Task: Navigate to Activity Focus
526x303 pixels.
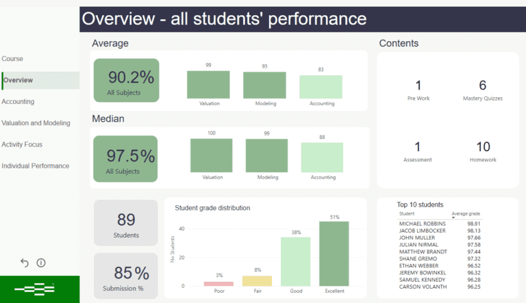Action: (22, 144)
